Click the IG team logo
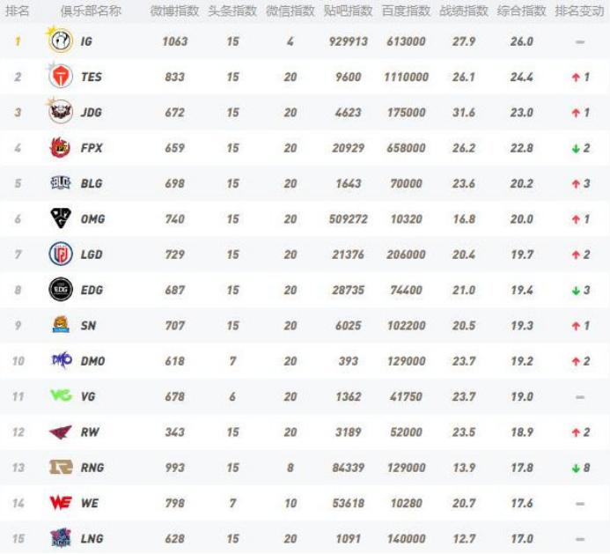 pos(61,41)
